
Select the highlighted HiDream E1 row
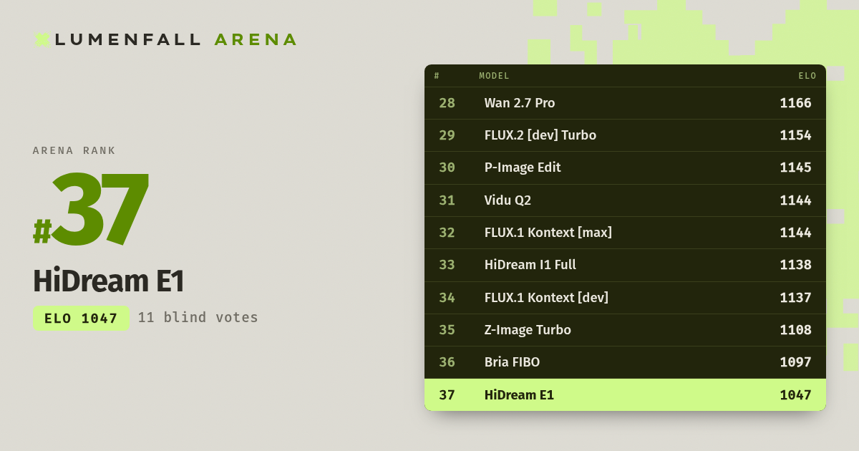(625, 394)
